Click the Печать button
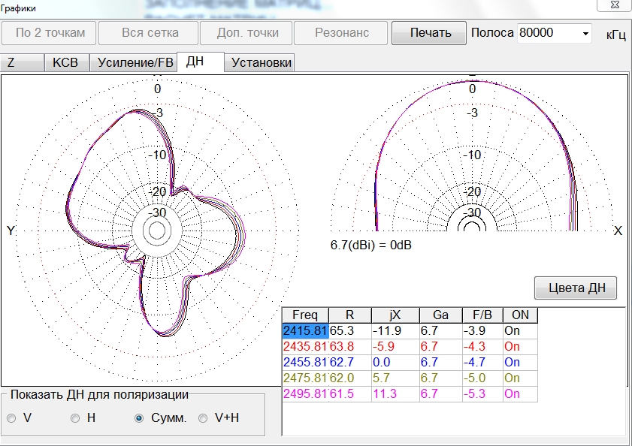This screenshot has height=446, width=632. [430, 33]
